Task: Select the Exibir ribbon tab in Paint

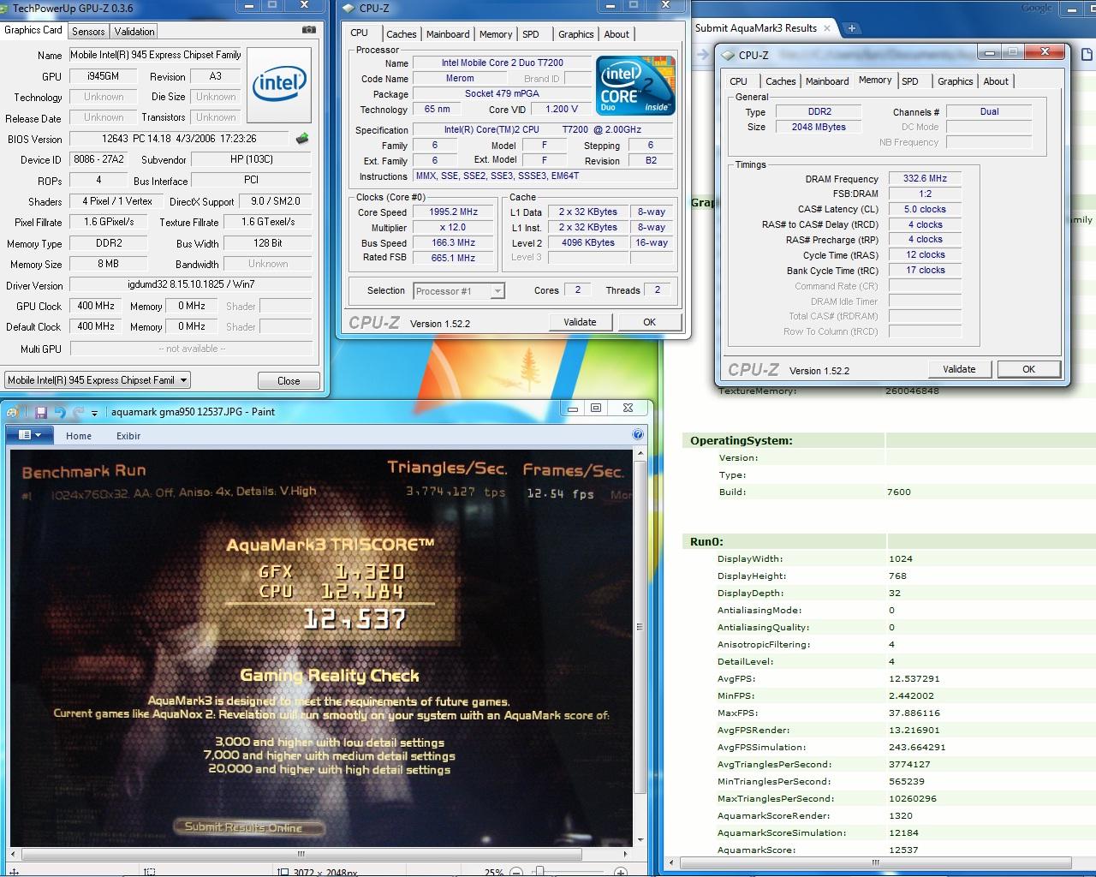Action: point(128,436)
